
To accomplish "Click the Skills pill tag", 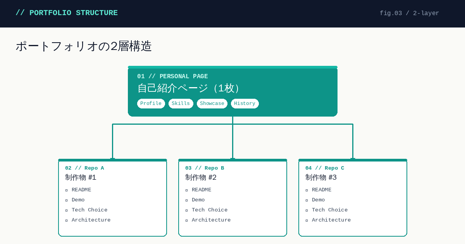I will [181, 103].
